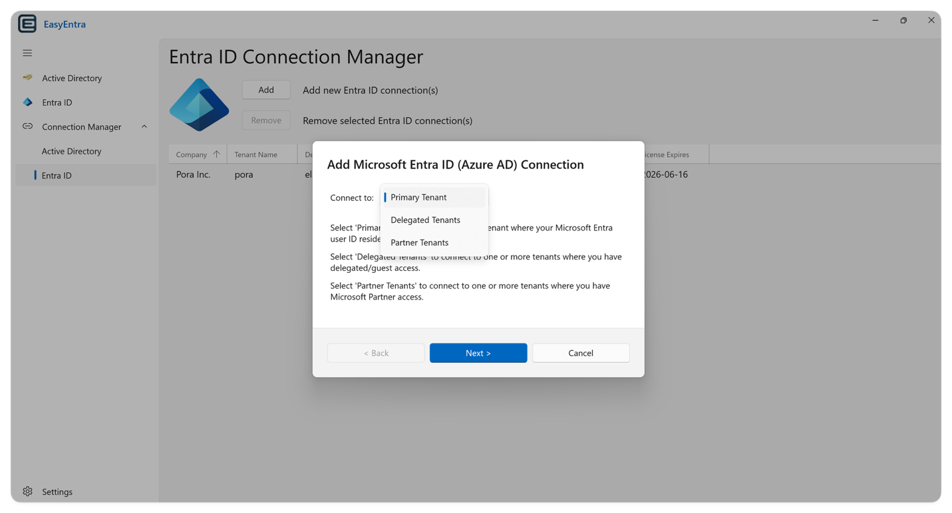Image resolution: width=952 pixels, height=513 pixels.
Task: Click the < Back button
Action: pos(376,353)
